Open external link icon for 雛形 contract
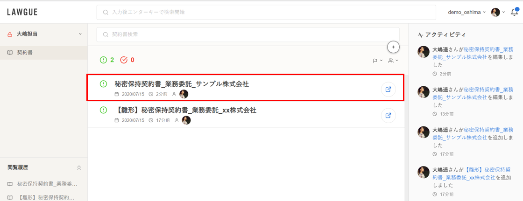The height and width of the screenshot is (201, 523). pos(388,115)
